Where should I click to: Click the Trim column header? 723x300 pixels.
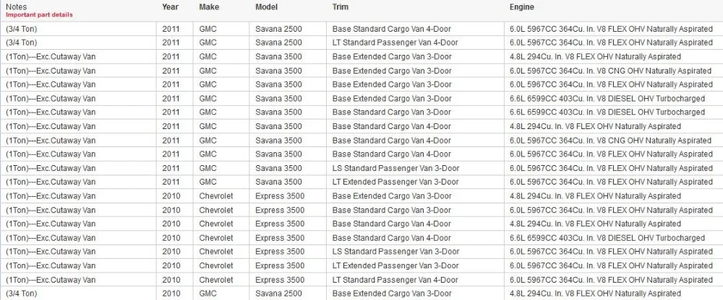point(341,7)
